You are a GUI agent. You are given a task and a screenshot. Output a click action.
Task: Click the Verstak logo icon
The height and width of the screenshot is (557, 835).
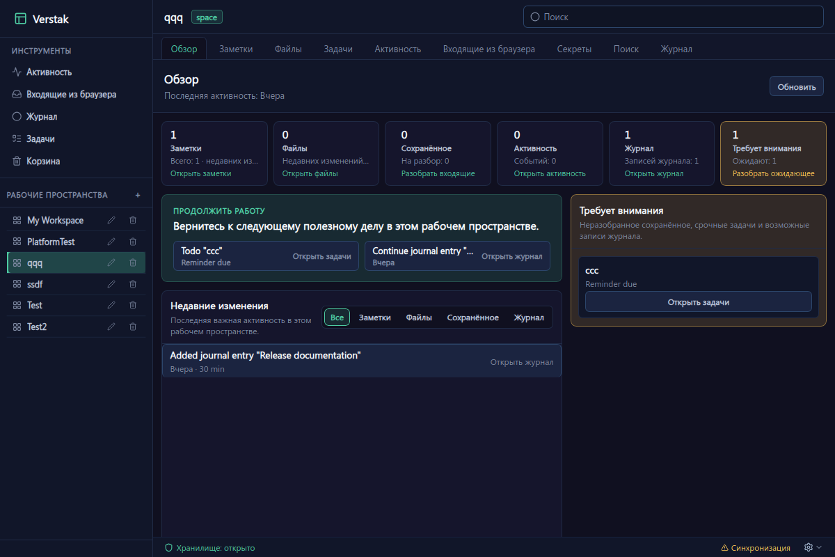coord(20,19)
